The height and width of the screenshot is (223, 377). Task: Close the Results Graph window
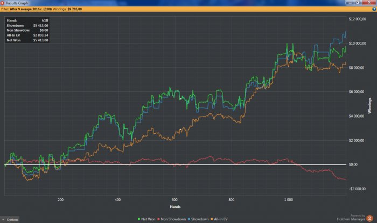369,2
